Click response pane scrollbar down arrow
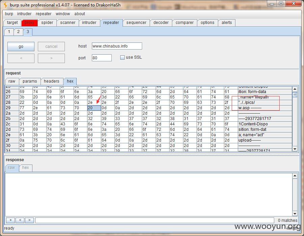Viewport: 304px width, 236px height. coord(295,214)
